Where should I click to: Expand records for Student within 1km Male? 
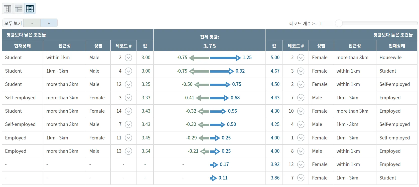(x=128, y=58)
